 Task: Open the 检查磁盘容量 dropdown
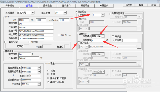pyautogui.click(x=39, y=72)
